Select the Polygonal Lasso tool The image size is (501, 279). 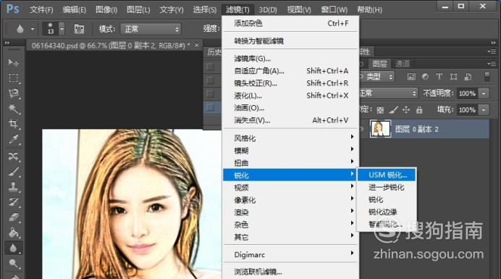click(13, 93)
